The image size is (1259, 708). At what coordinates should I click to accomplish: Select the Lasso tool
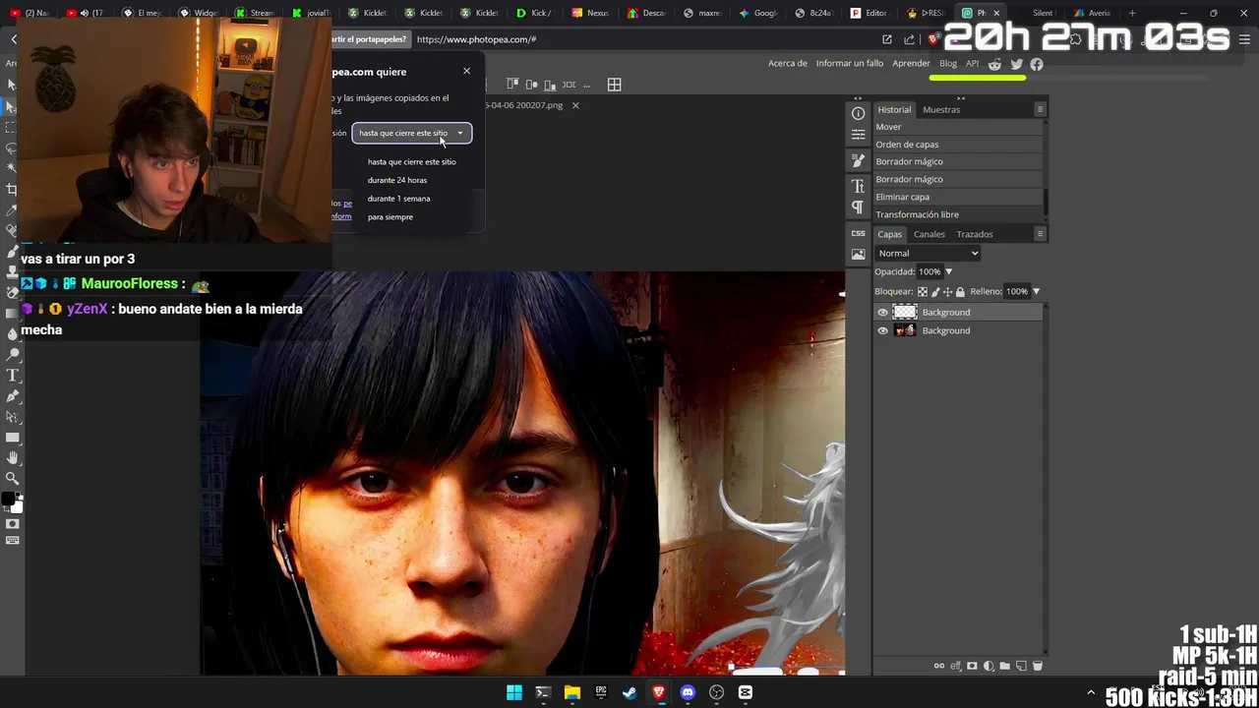point(12,148)
